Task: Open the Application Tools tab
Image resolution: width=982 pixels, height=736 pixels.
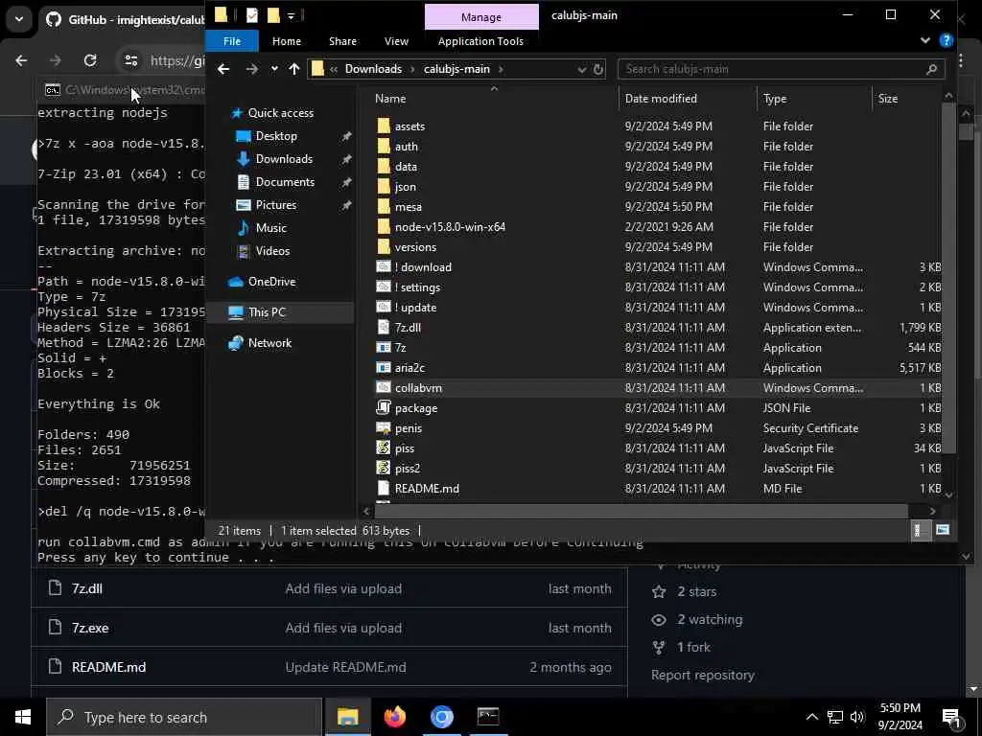Action: pyautogui.click(x=480, y=40)
